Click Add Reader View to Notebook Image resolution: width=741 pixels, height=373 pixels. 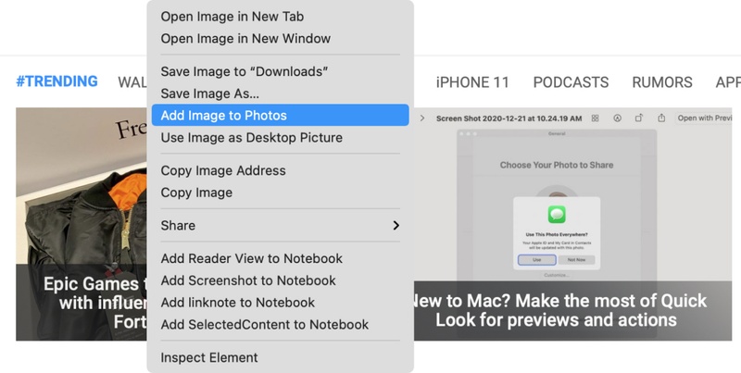[281, 259]
